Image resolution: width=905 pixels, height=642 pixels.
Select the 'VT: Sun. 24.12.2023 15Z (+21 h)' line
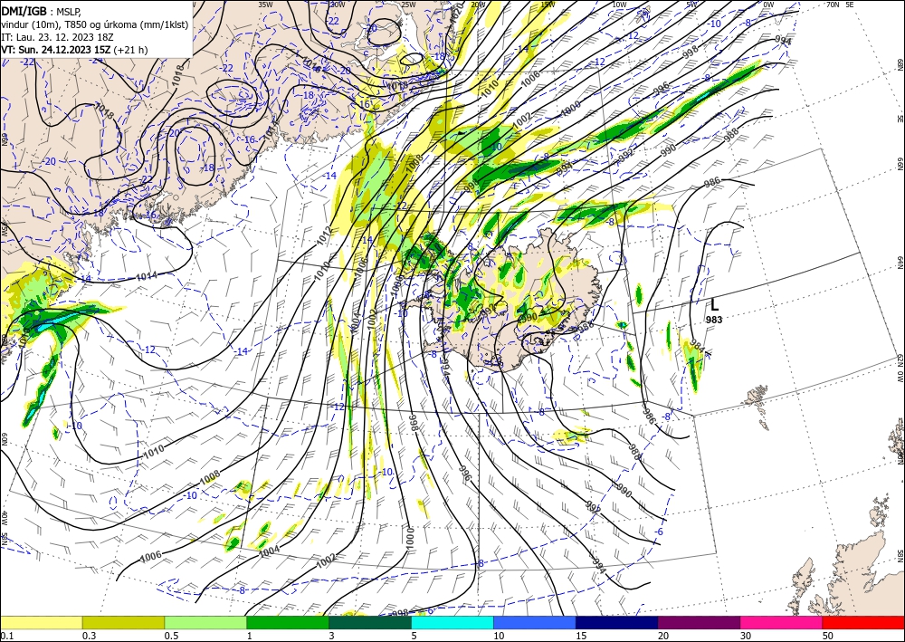pos(74,50)
